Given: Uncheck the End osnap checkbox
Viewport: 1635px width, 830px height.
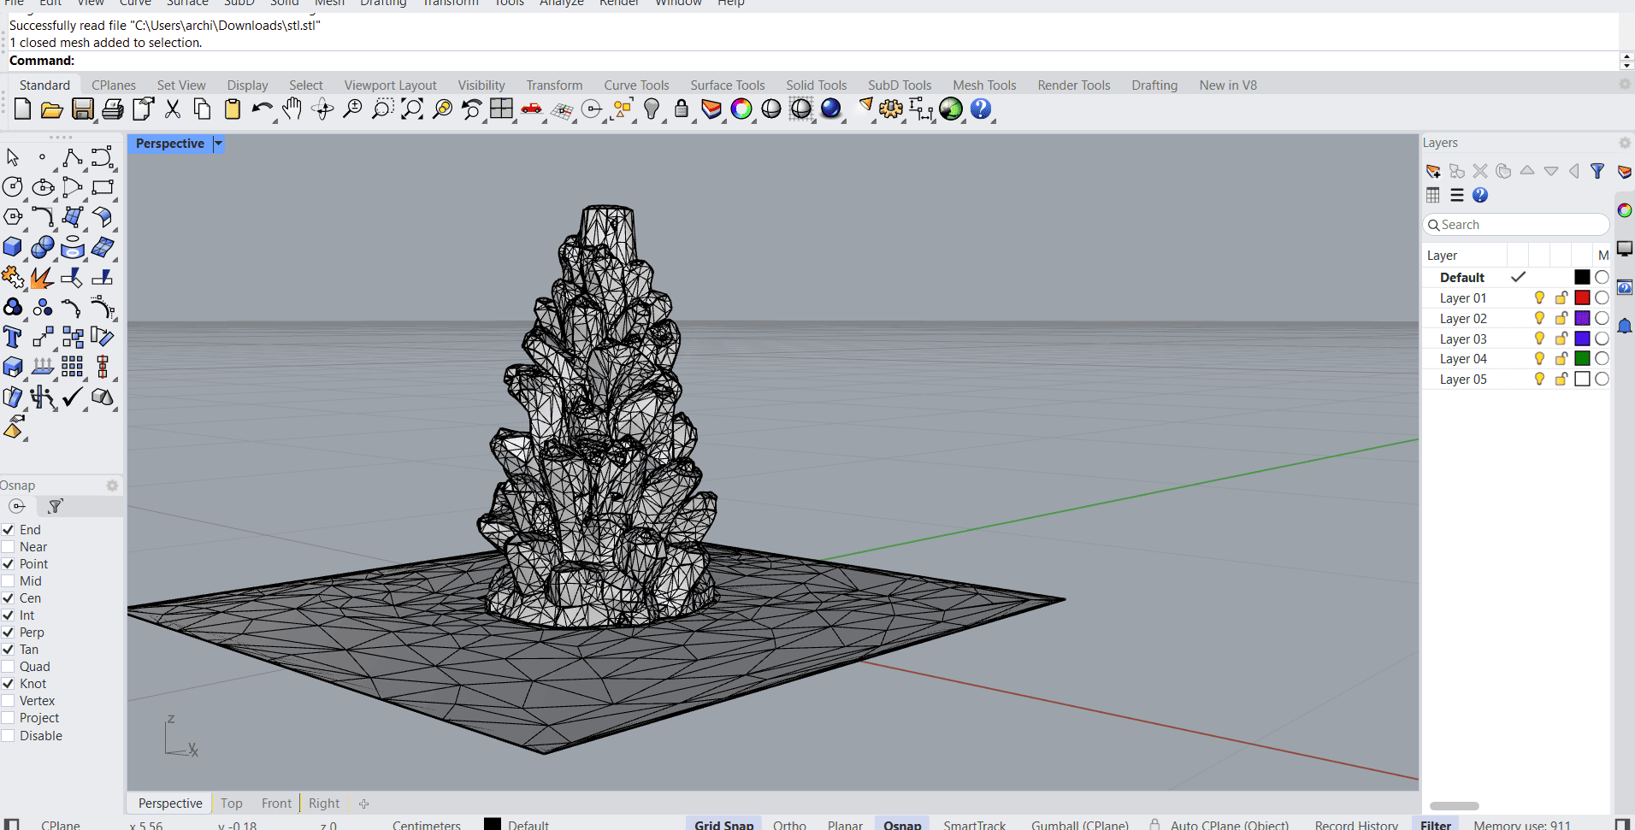Looking at the screenshot, I should tap(9, 530).
